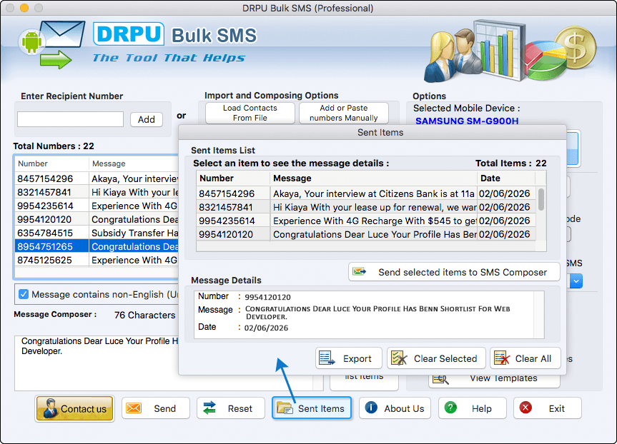
Task: Click the Exit button label
Action: pos(557,408)
